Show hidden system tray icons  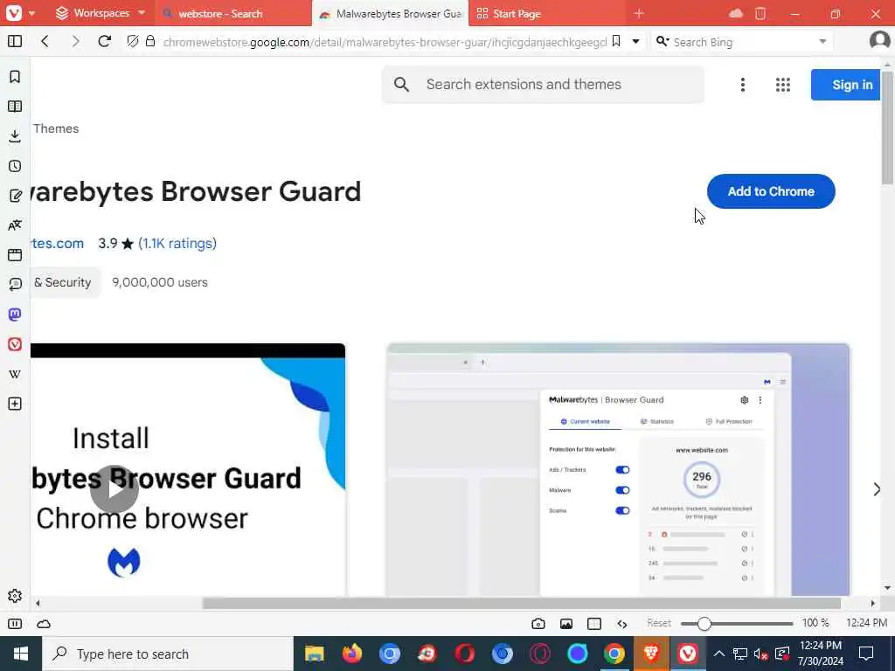[x=718, y=654]
